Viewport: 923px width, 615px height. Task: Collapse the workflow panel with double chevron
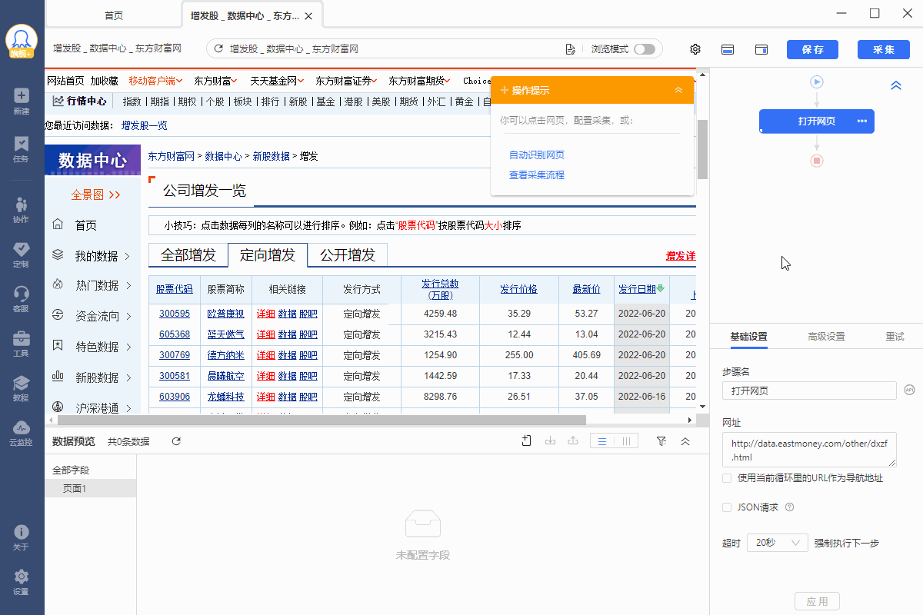point(896,85)
